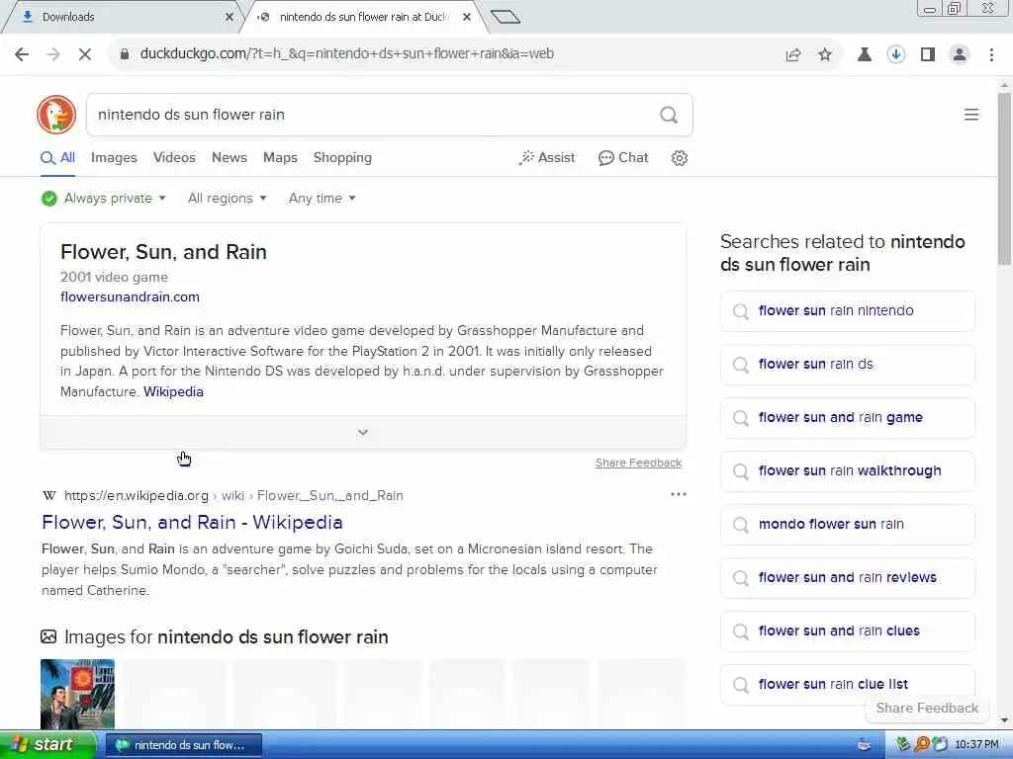The image size is (1013, 759).
Task: Open the Chrome Labs flask icon
Action: pyautogui.click(x=864, y=55)
